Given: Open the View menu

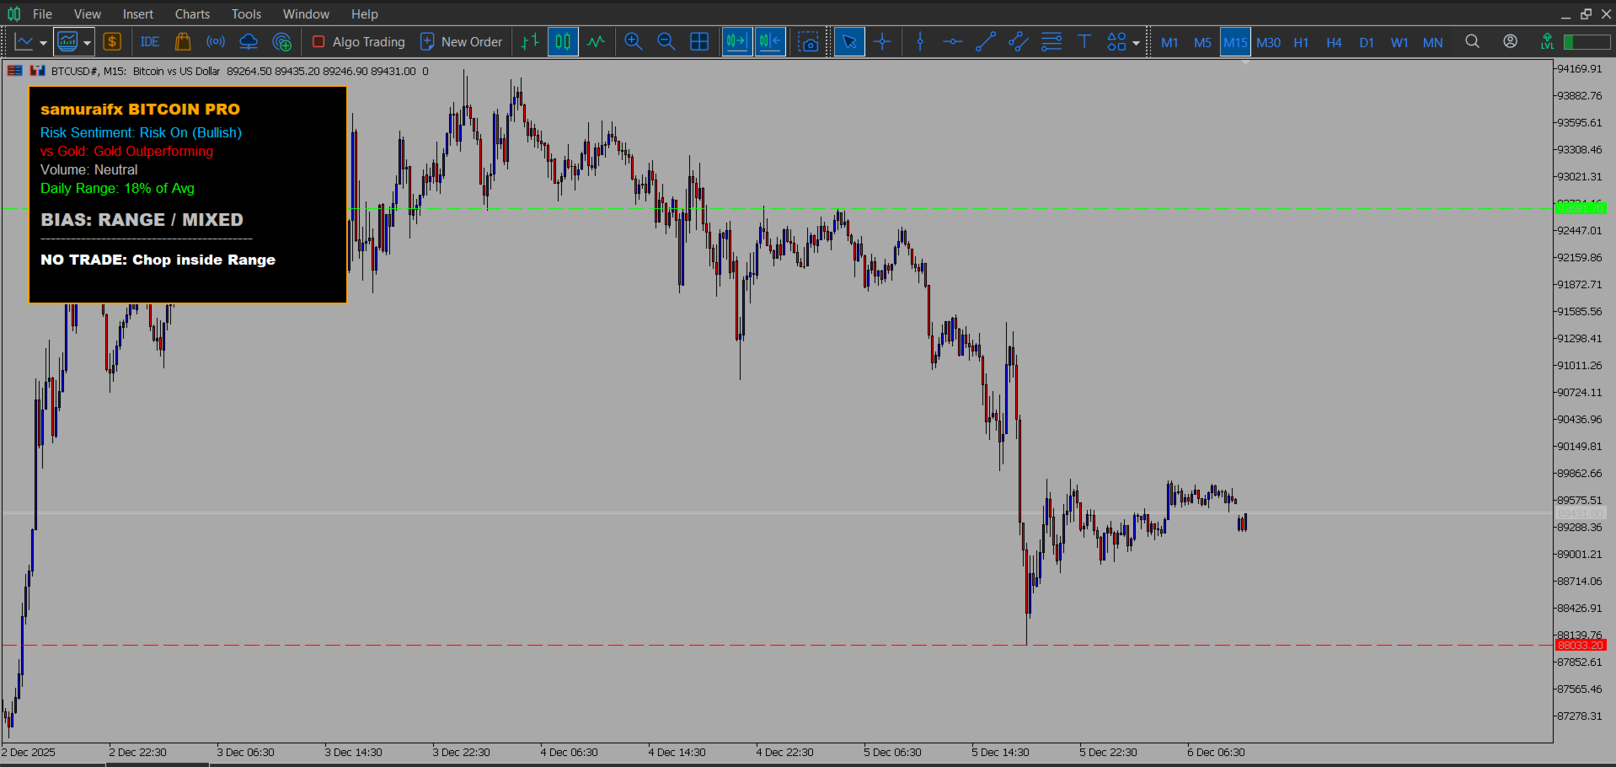Looking at the screenshot, I should (x=88, y=14).
